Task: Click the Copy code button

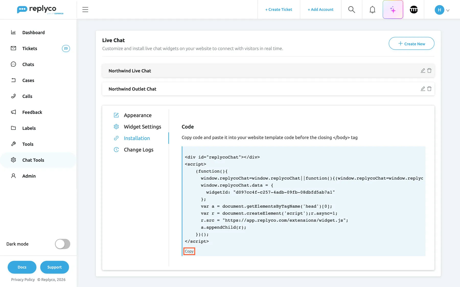Action: click(189, 251)
